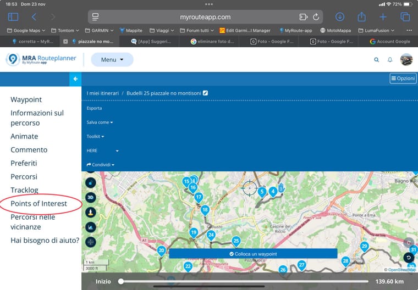Open the street view pegman tool

pyautogui.click(x=91, y=212)
